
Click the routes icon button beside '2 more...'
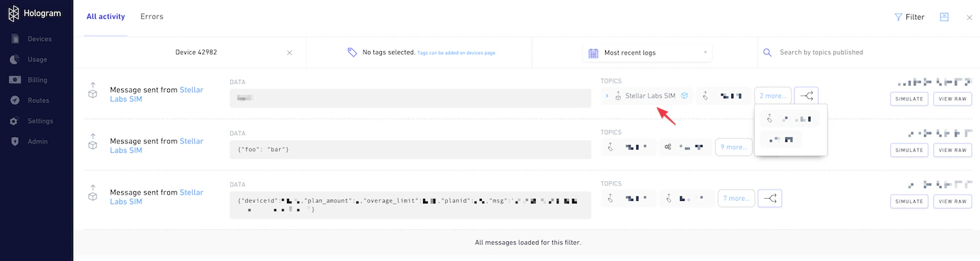point(806,95)
